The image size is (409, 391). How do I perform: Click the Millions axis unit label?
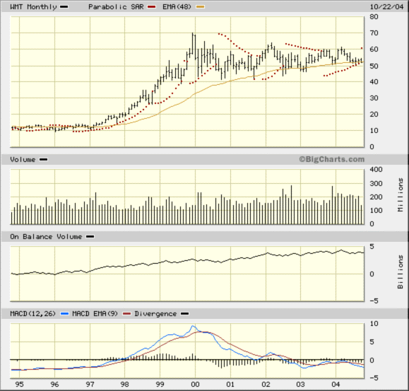pos(401,195)
